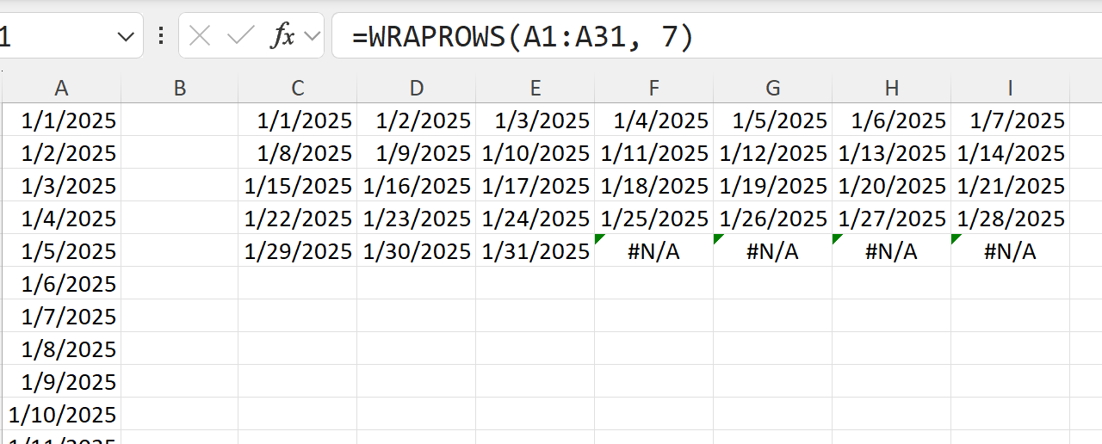The image size is (1102, 444).
Task: Click cell A6 with date 1/6/2025
Action: tap(61, 284)
